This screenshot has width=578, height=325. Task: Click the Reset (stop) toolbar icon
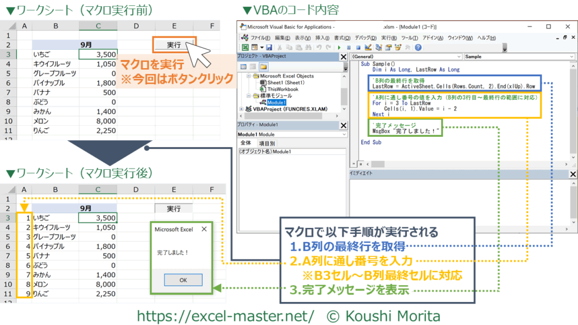358,47
